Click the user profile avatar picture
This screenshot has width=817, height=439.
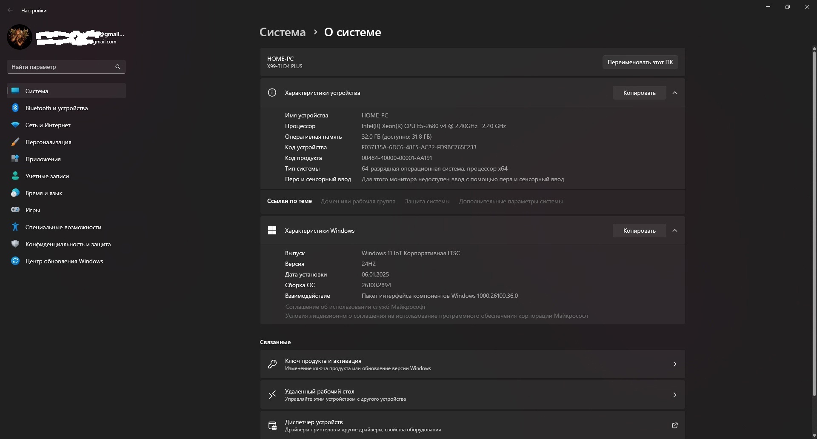[19, 37]
